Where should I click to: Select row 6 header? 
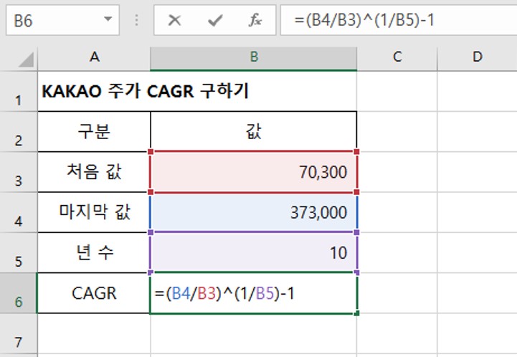point(19,293)
